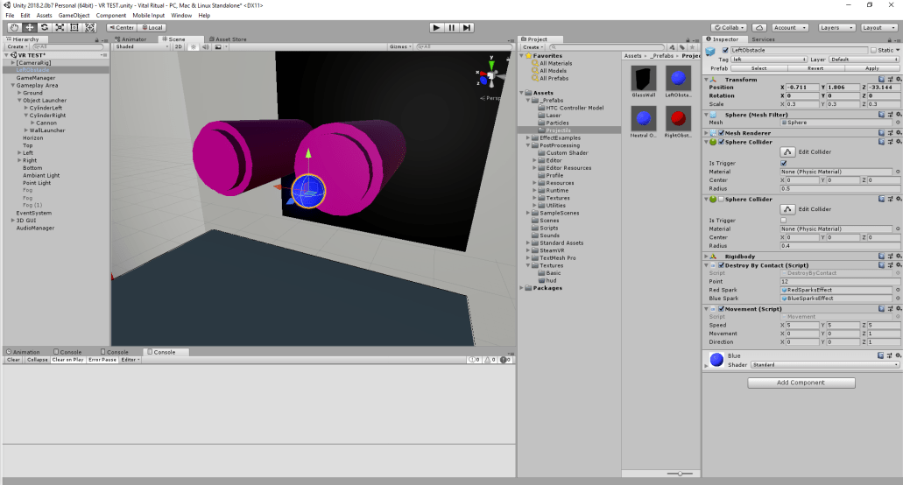Screen dimensions: 903x485
Task: Open the Tag dropdown showing left
Action: click(769, 60)
